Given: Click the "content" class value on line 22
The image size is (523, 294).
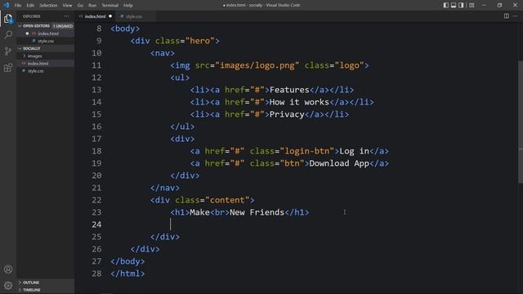Looking at the screenshot, I should click(x=227, y=200).
